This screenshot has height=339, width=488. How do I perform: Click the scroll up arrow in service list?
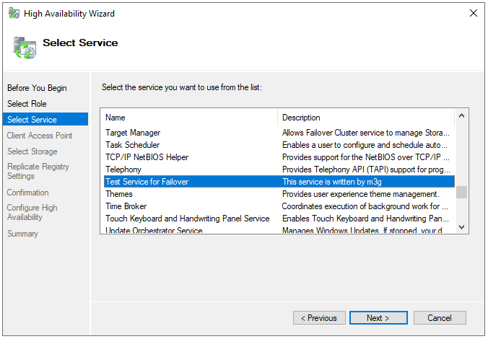pyautogui.click(x=461, y=115)
